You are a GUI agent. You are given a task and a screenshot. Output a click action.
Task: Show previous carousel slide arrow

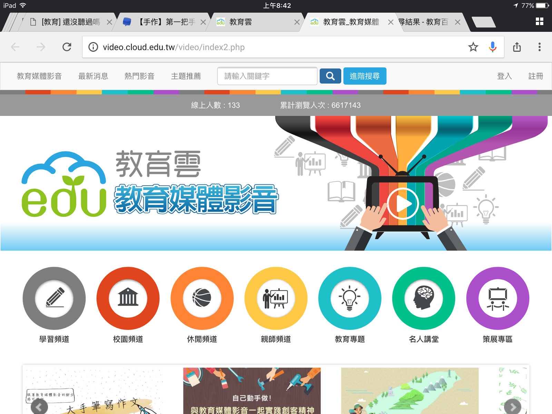(39, 406)
